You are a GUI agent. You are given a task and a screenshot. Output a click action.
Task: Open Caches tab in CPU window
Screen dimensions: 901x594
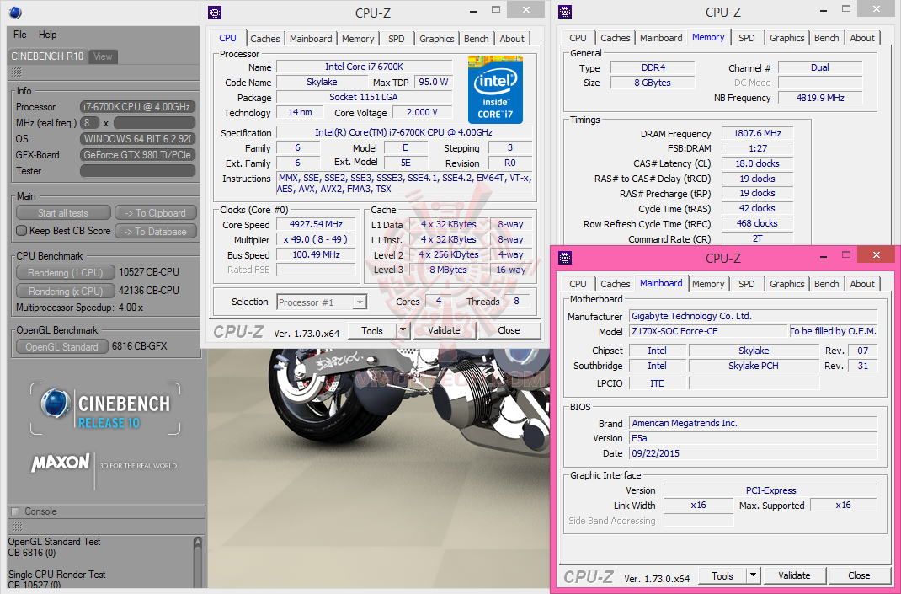(265, 39)
